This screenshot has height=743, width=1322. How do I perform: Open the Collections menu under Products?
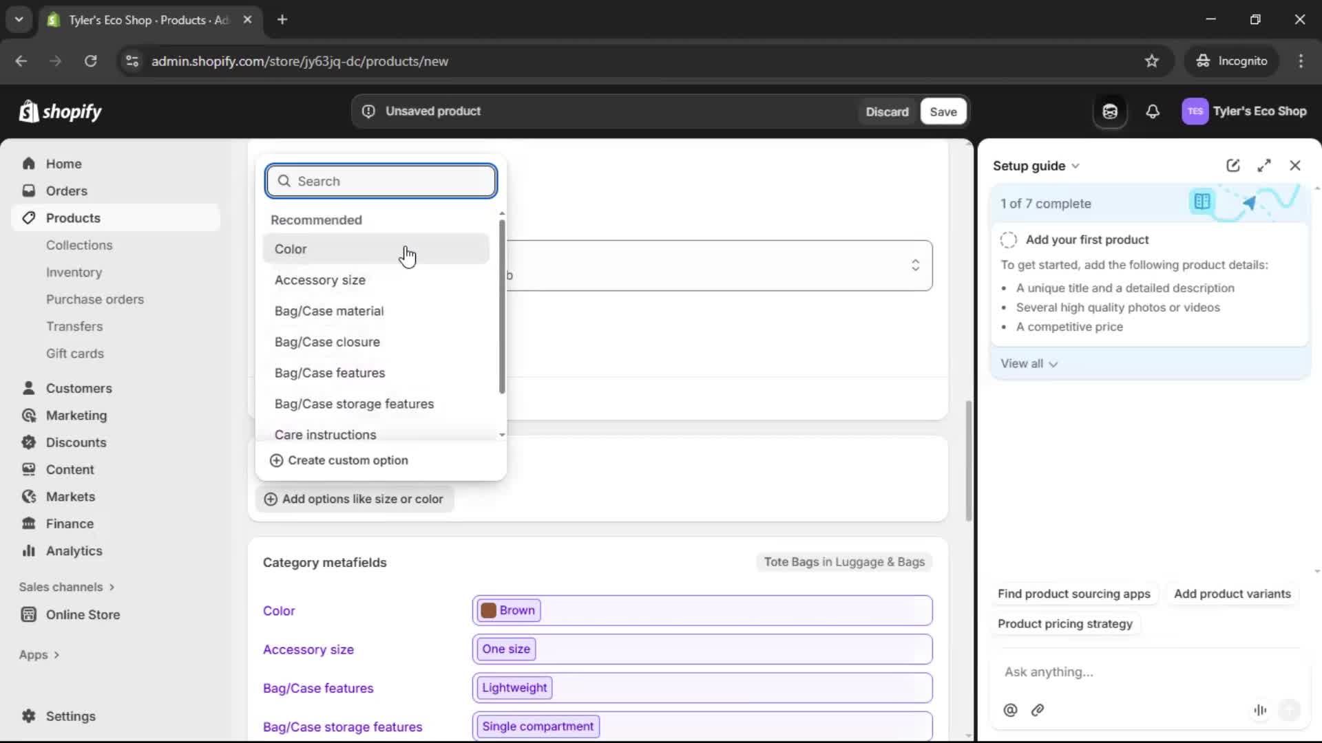79,245
